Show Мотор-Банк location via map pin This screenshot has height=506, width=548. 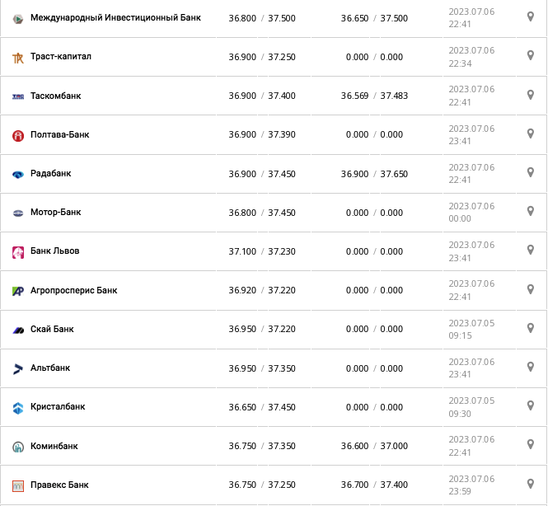(531, 211)
